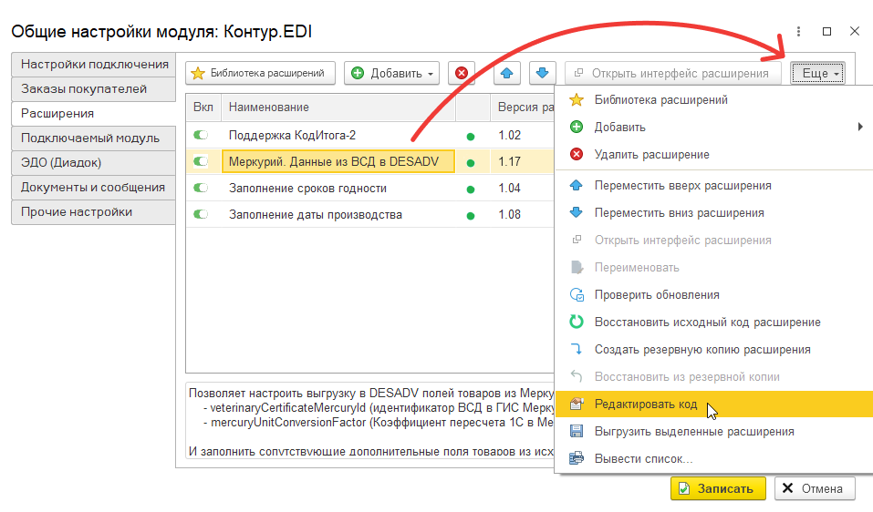This screenshot has height=512, width=873.
Task: Click the up arrow icon beside Переместить вверх
Action: (x=577, y=185)
